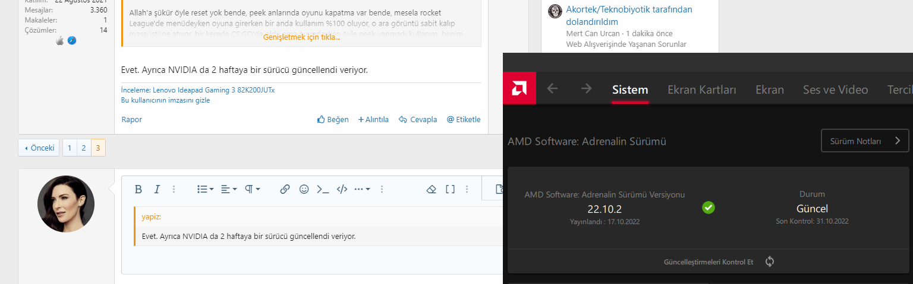913x284 pixels.
Task: Click the Sürüm Notları button
Action: [x=864, y=141]
